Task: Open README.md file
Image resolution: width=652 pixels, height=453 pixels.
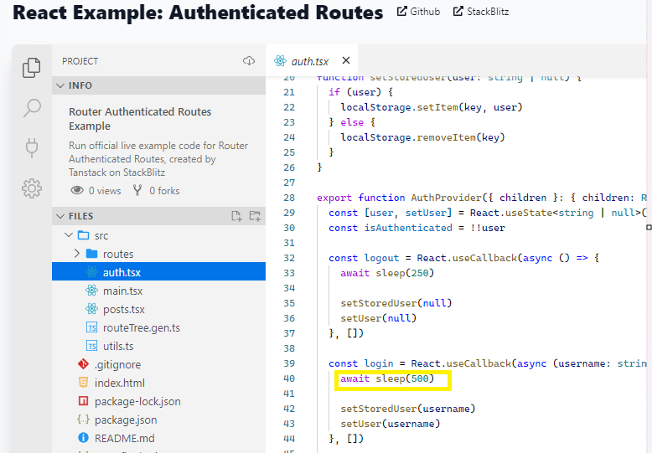Action: [x=124, y=438]
